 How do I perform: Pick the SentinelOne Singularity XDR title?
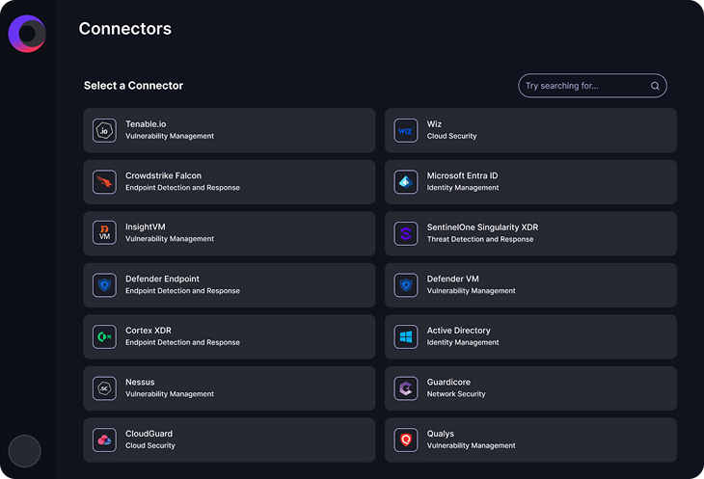482,227
